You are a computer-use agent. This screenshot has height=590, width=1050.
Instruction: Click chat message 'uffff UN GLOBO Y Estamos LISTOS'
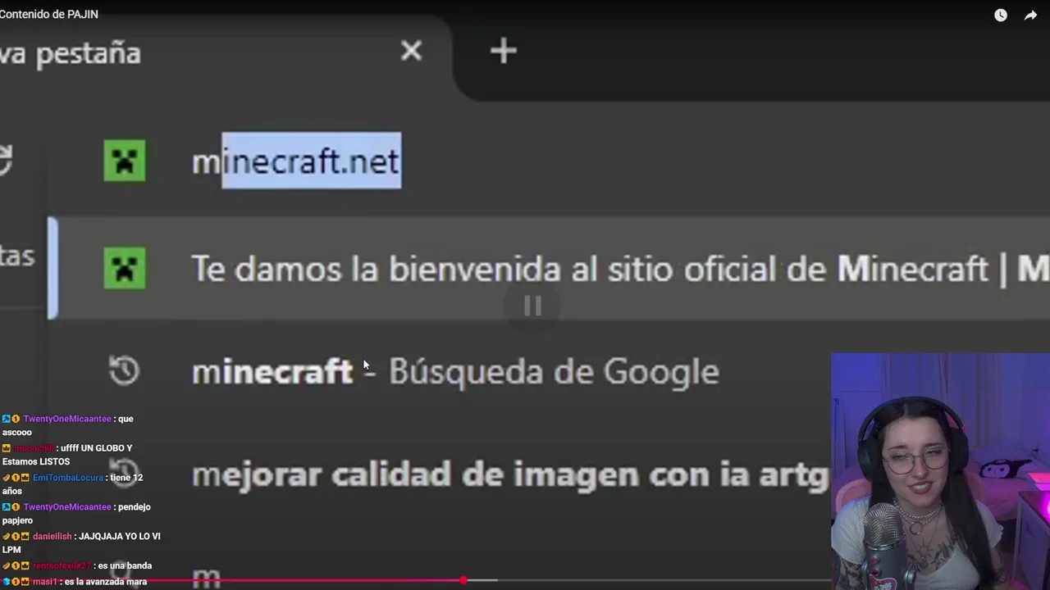pos(67,455)
